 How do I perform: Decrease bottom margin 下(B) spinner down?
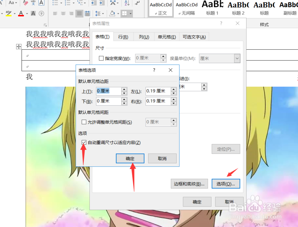124,103
